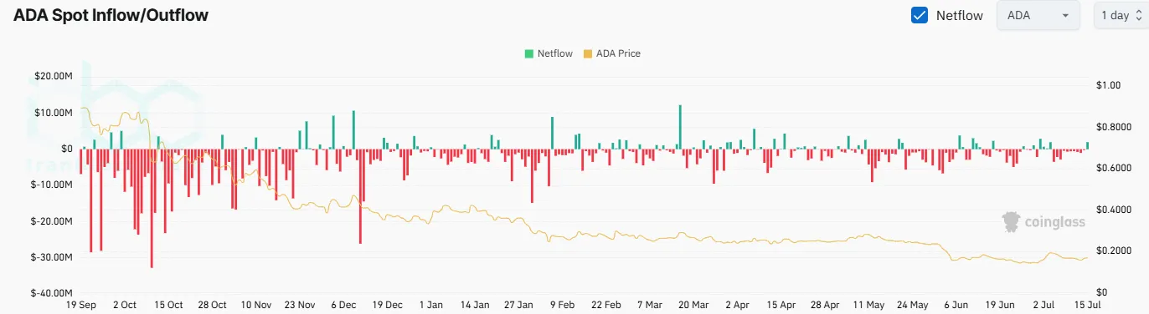
Task: Open the ADA coin dropdown
Action: click(x=1038, y=15)
